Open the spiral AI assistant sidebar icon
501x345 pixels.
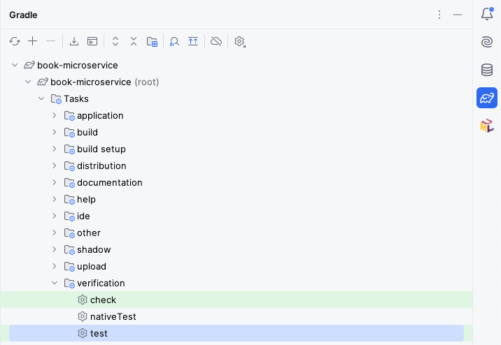click(487, 42)
